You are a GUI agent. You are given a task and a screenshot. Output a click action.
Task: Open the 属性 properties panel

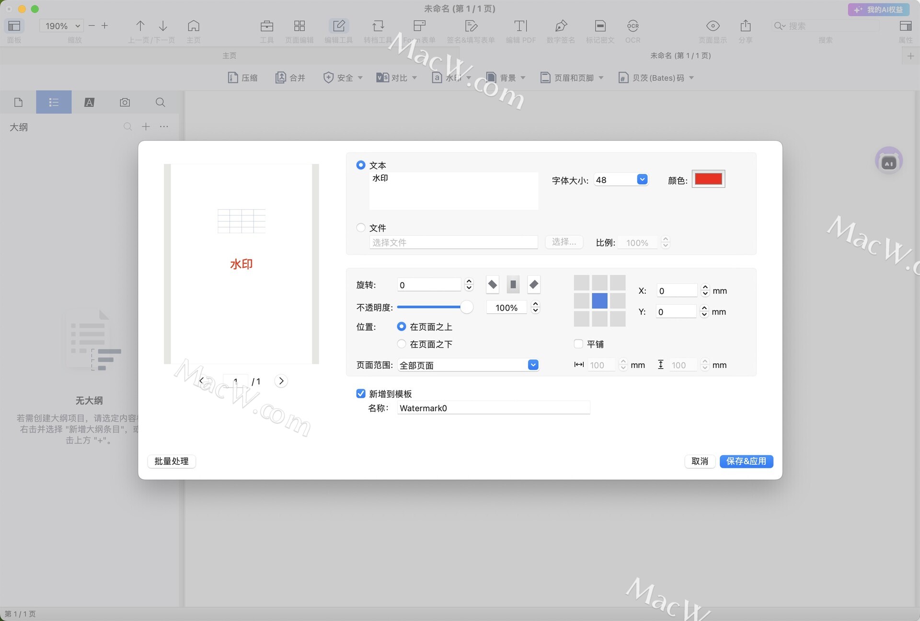[x=906, y=26]
